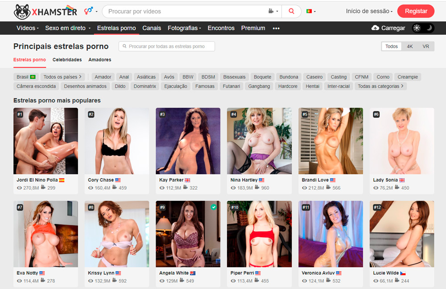Click the #9 rank badge
Image resolution: width=446 pixels, height=289 pixels.
pyautogui.click(x=162, y=207)
